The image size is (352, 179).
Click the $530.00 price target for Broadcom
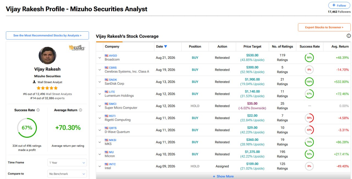[x=252, y=55]
